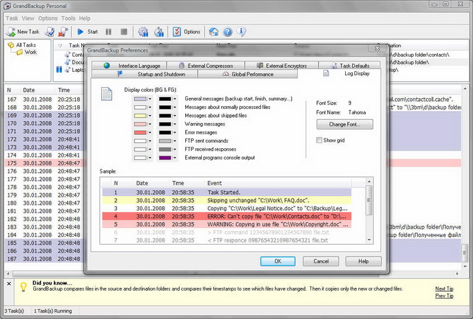Open the View menu
473x319 pixels.
click(28, 19)
